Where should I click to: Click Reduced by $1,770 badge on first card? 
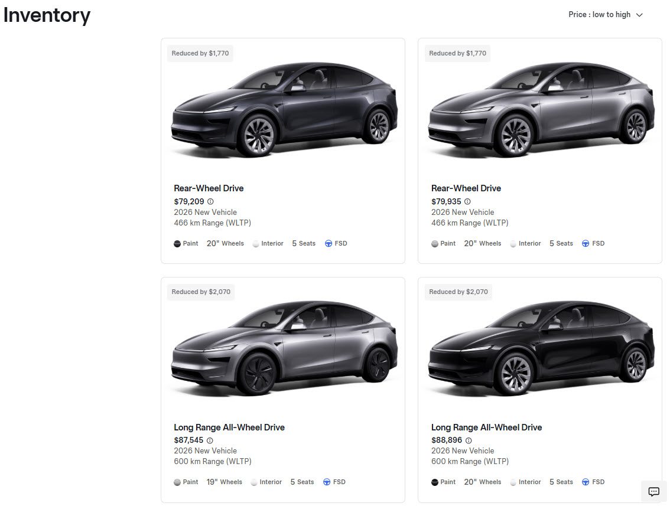click(x=200, y=54)
